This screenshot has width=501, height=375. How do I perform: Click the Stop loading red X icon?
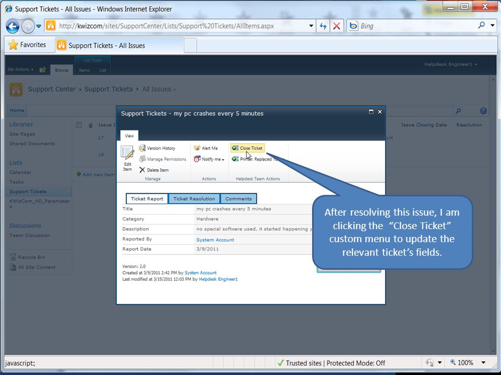click(337, 26)
